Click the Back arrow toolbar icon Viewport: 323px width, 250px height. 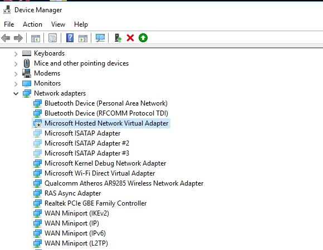point(6,38)
